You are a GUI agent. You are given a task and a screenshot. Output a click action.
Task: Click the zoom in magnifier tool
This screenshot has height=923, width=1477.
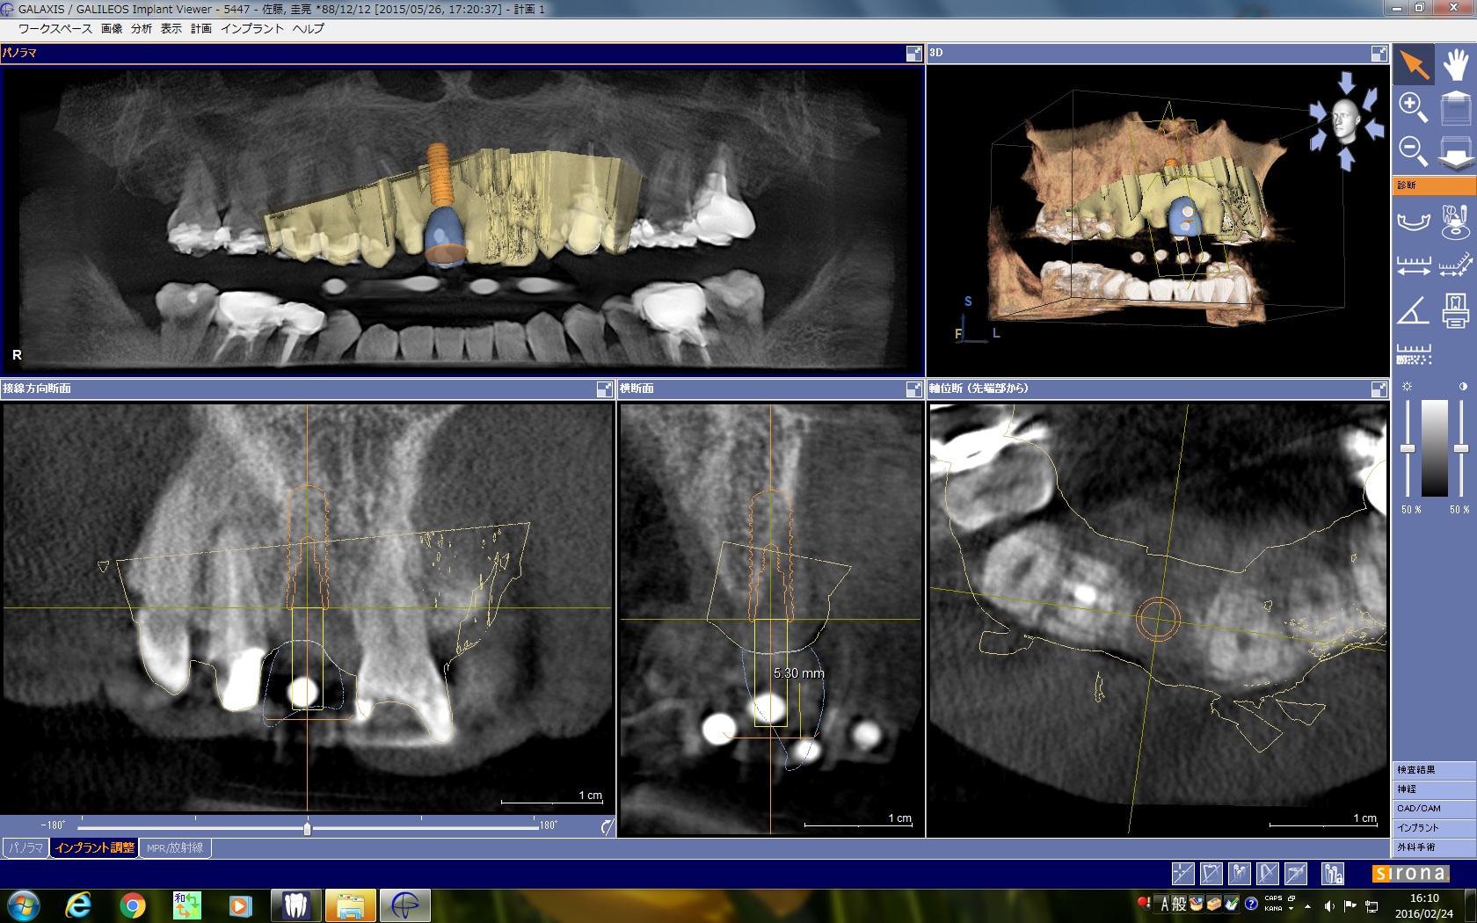point(1414,107)
